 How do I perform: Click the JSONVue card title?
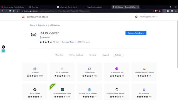click(35, 72)
